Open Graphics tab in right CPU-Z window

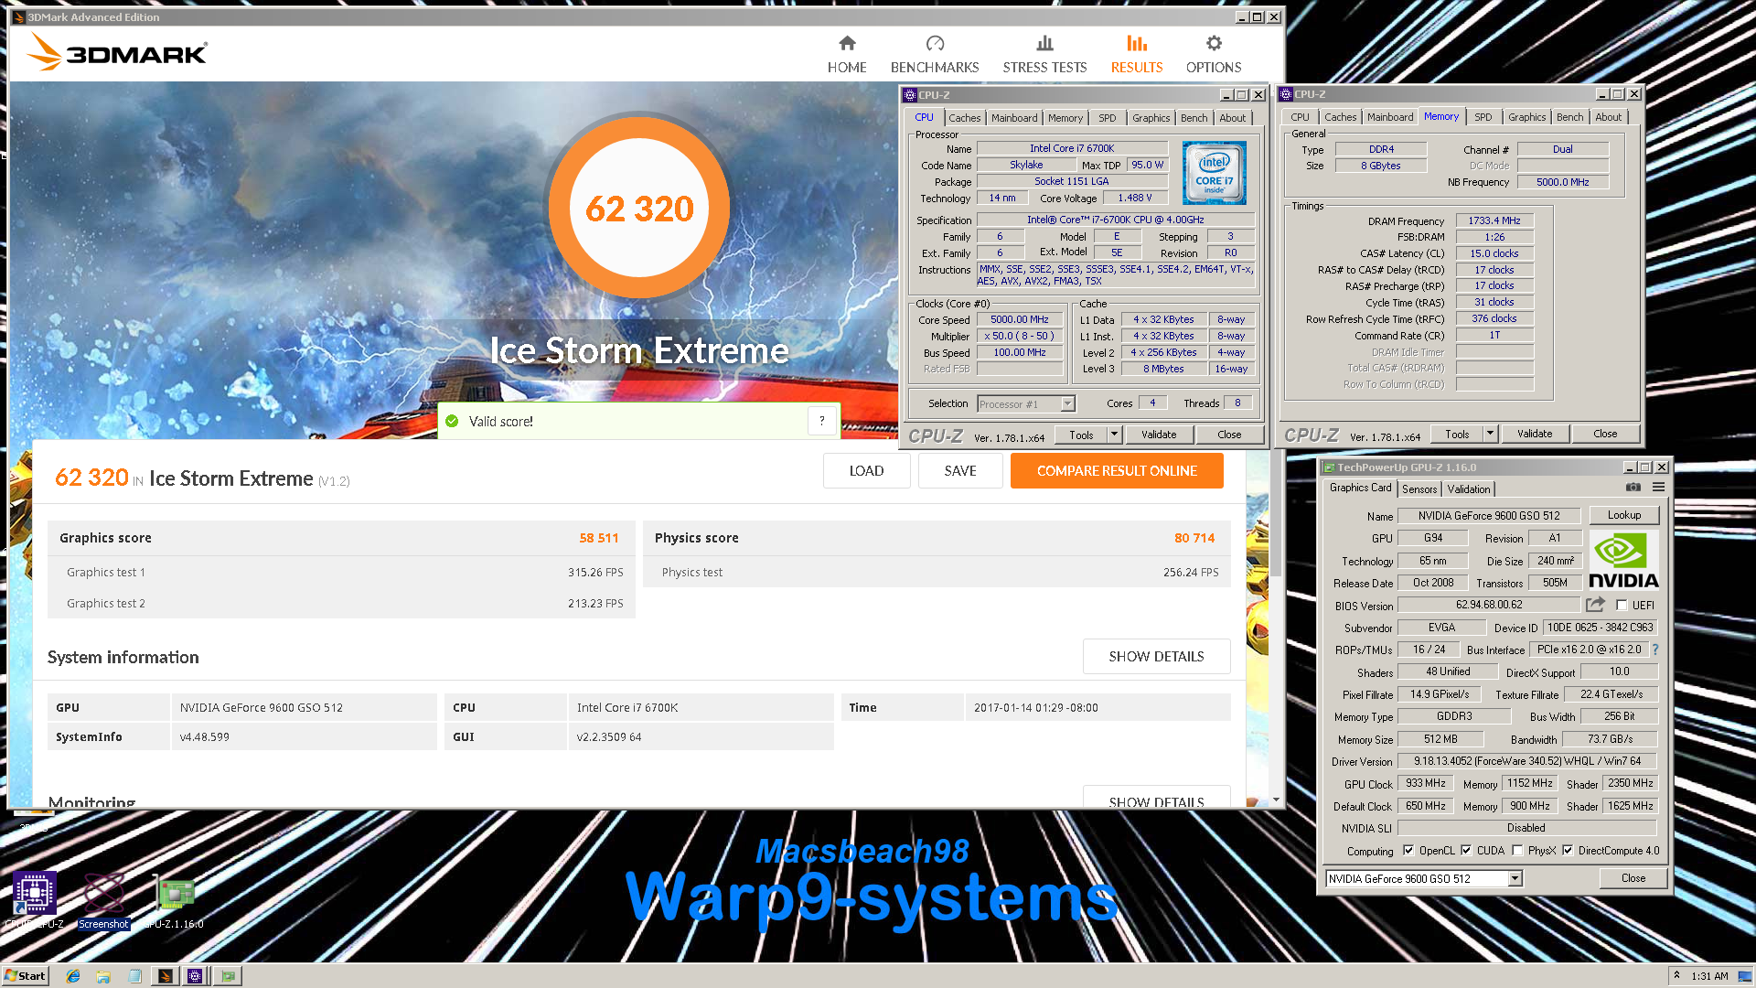1526,117
